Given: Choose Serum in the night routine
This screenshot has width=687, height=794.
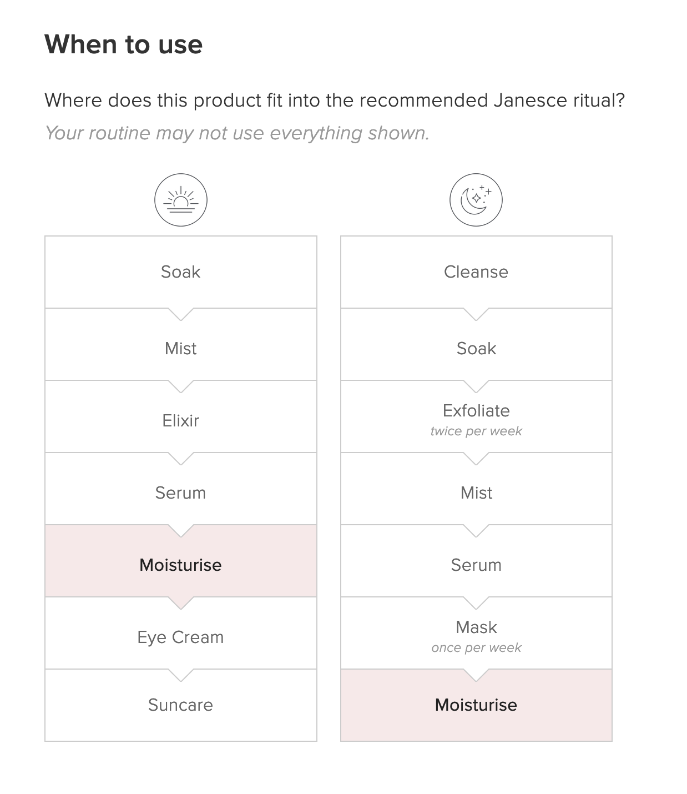Looking at the screenshot, I should (x=476, y=565).
